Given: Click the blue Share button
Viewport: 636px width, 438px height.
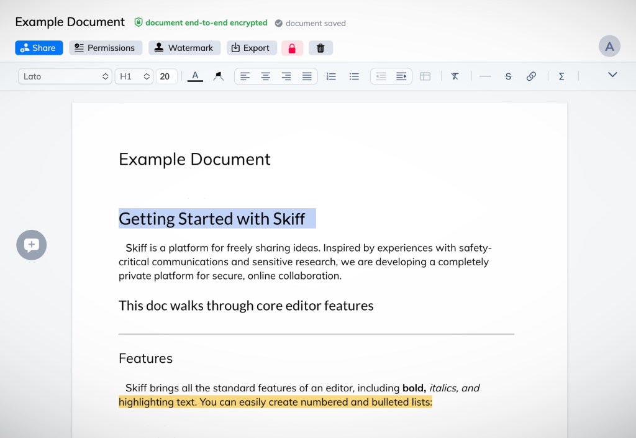Looking at the screenshot, I should click(x=39, y=48).
